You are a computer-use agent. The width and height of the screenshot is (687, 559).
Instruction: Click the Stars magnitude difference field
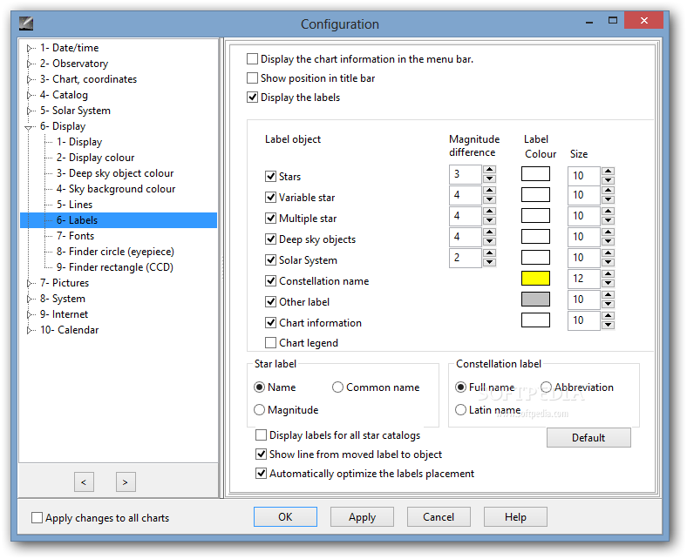click(x=466, y=174)
